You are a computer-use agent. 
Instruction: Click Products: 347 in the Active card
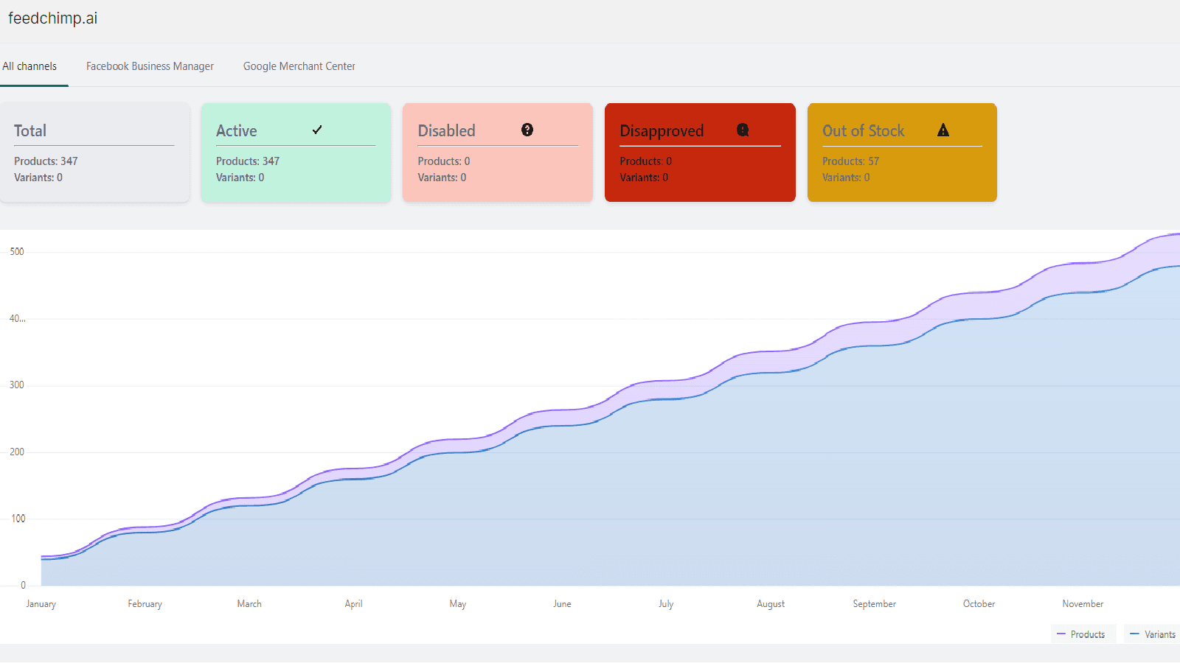pyautogui.click(x=248, y=161)
